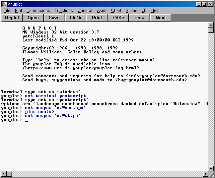The width and height of the screenshot is (215, 178).
Task: Open the Styles menu
Action: click(x=131, y=11)
